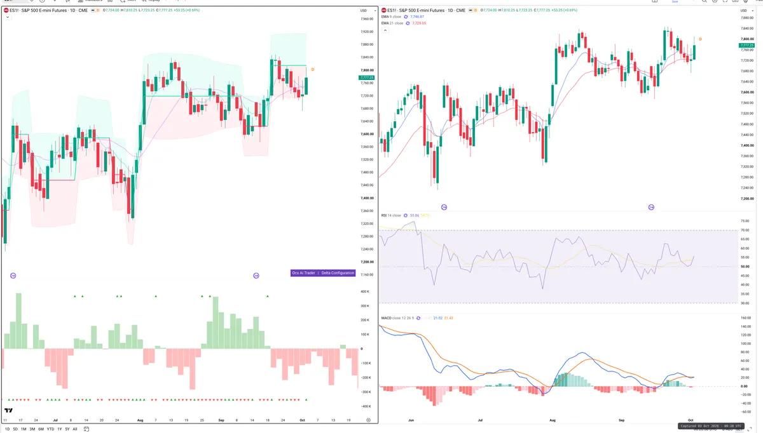
Task: Collapse the right chart's indicator legend chevron
Action: tap(385, 30)
